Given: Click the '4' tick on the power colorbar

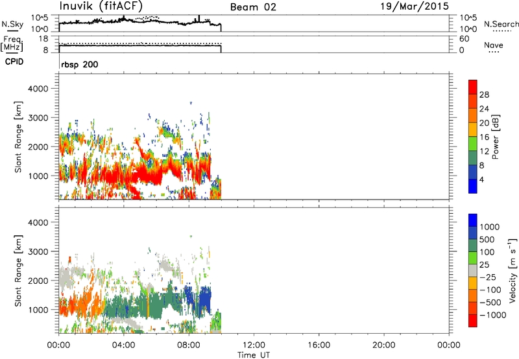Looking at the screenshot, I should point(481,179).
